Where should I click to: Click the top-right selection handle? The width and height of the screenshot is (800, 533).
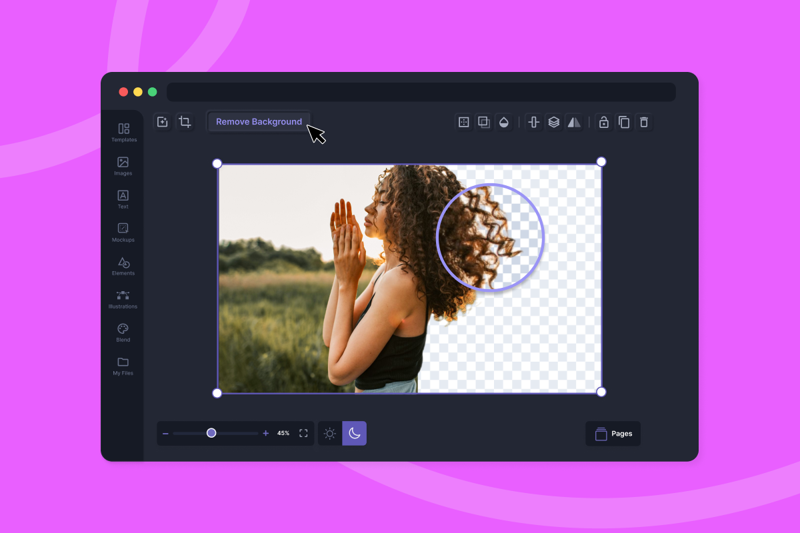coord(601,161)
